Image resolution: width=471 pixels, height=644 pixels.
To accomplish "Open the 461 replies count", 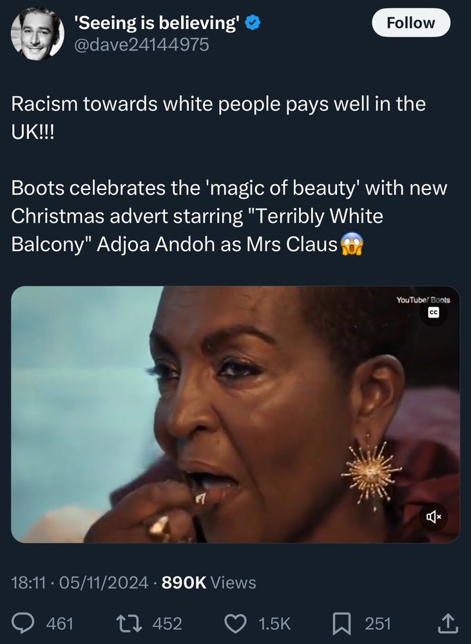I will pyautogui.click(x=59, y=623).
